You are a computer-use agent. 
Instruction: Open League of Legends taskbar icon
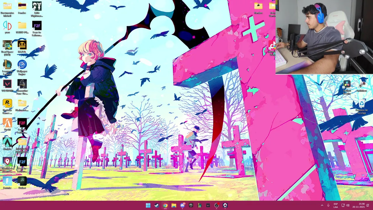click(x=199, y=205)
